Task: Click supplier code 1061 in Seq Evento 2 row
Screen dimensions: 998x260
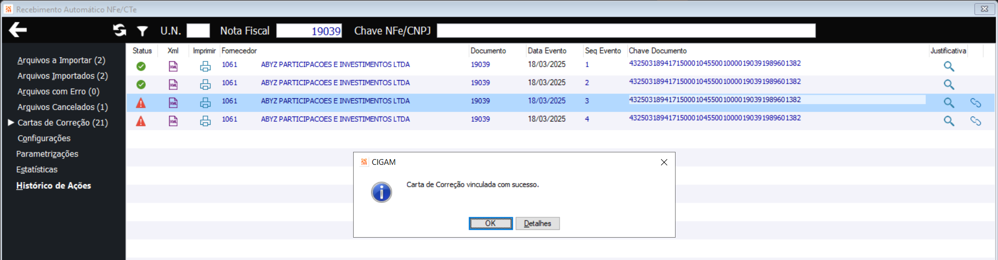Action: [x=229, y=83]
